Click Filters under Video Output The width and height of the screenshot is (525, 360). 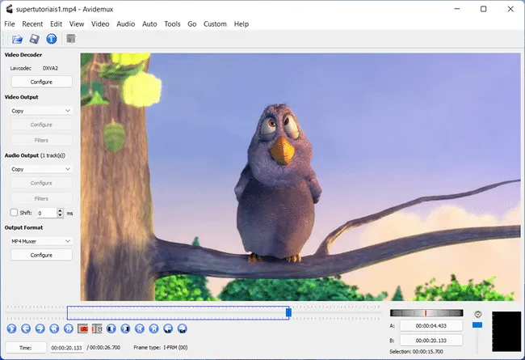[x=41, y=140]
